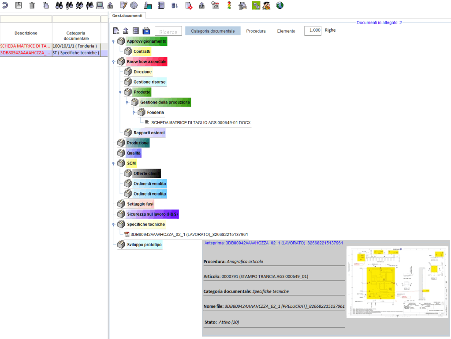The image size is (451, 339).
Task: Click the trash can delete icon
Action: click(32, 5)
